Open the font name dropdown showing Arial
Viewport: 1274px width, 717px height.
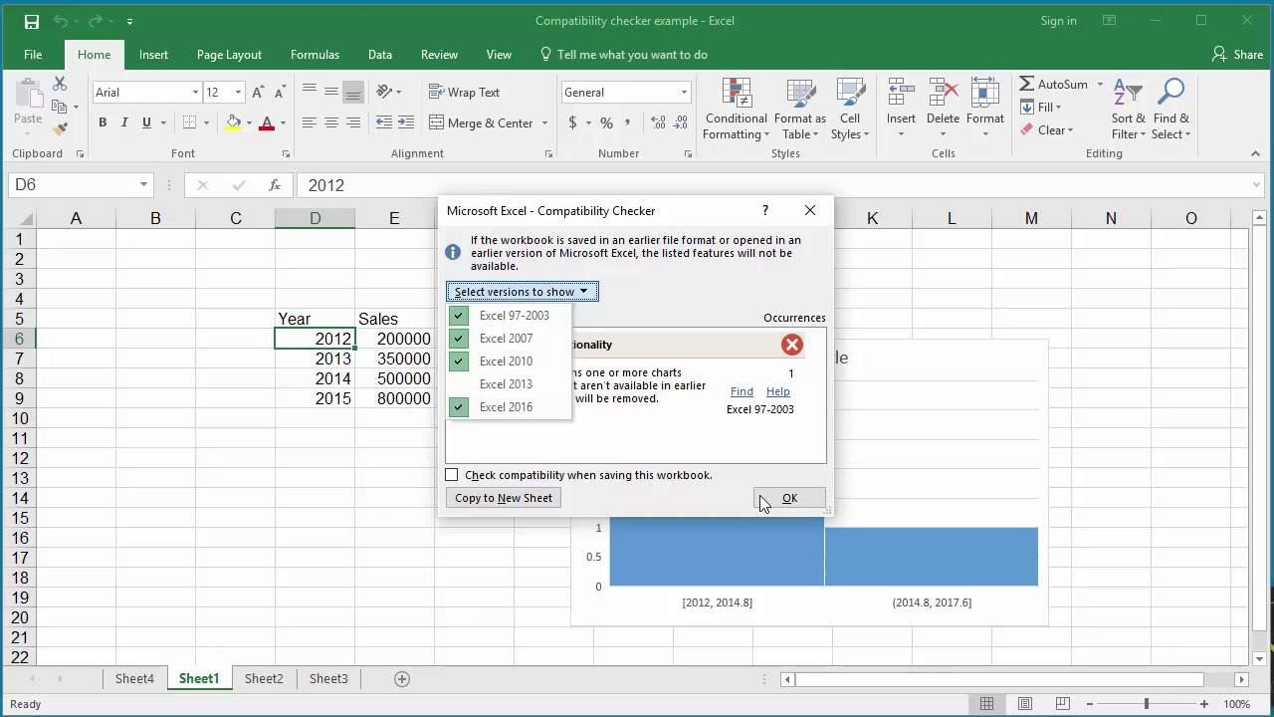195,92
